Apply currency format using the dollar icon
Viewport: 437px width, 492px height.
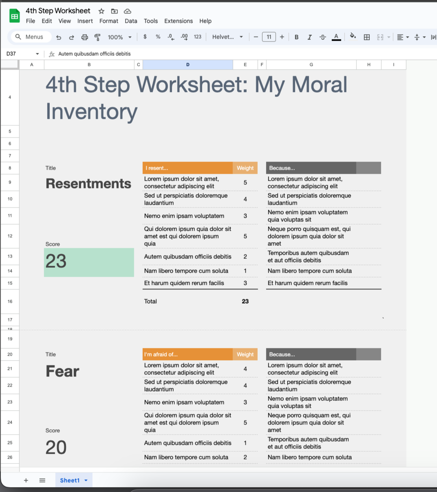pos(145,37)
